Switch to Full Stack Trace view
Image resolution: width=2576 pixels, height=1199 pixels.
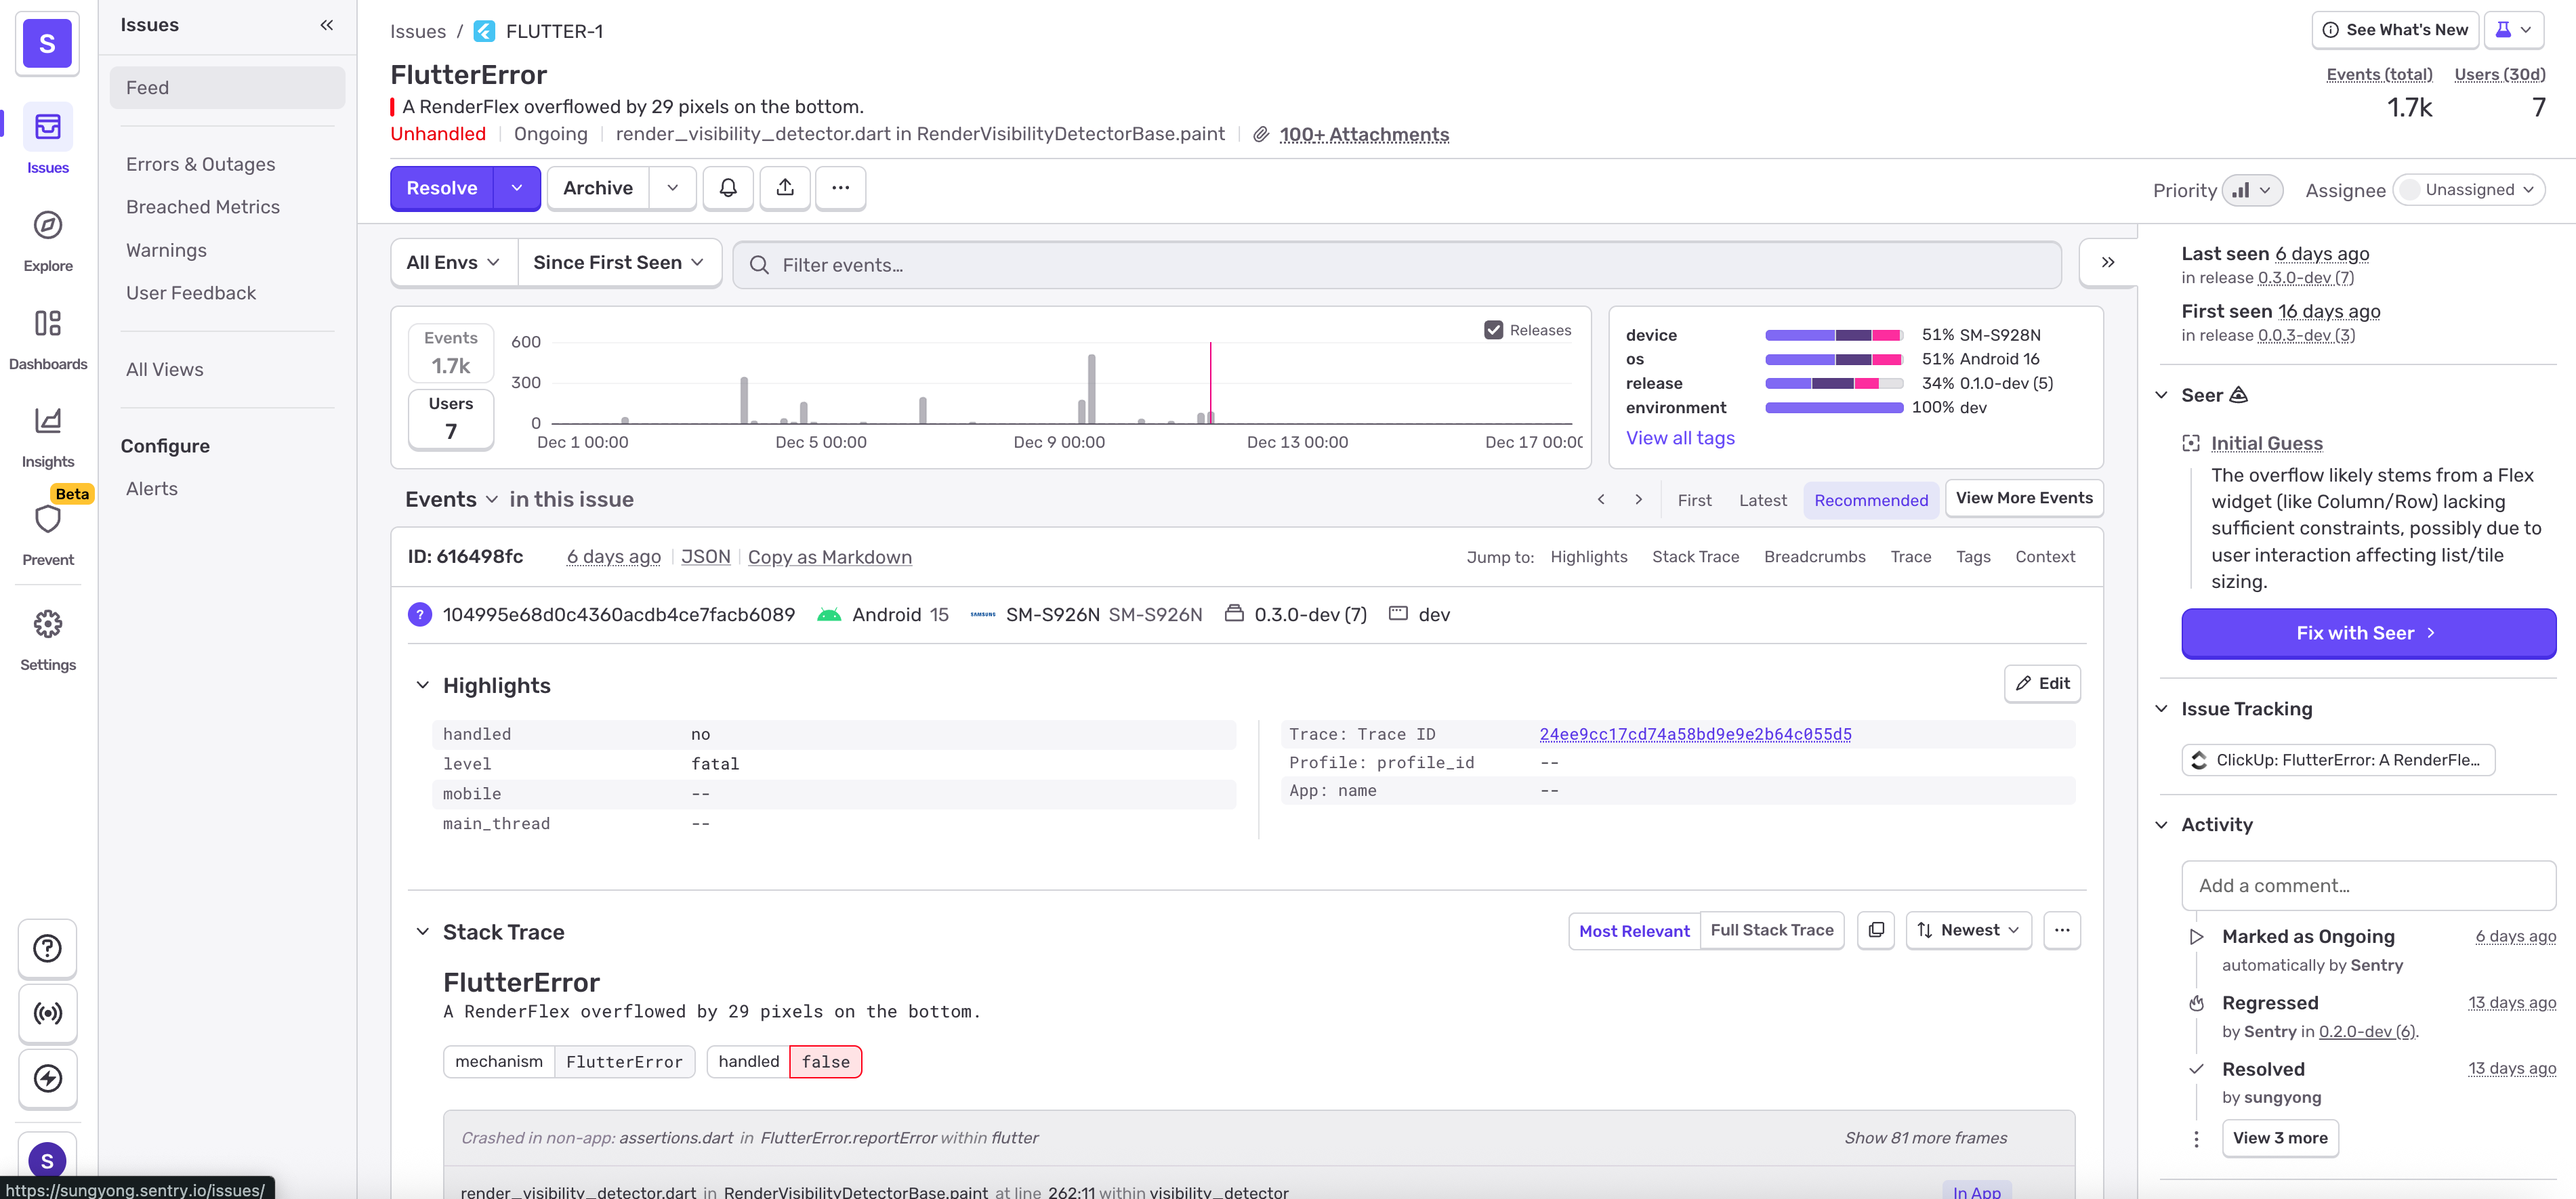(1771, 930)
